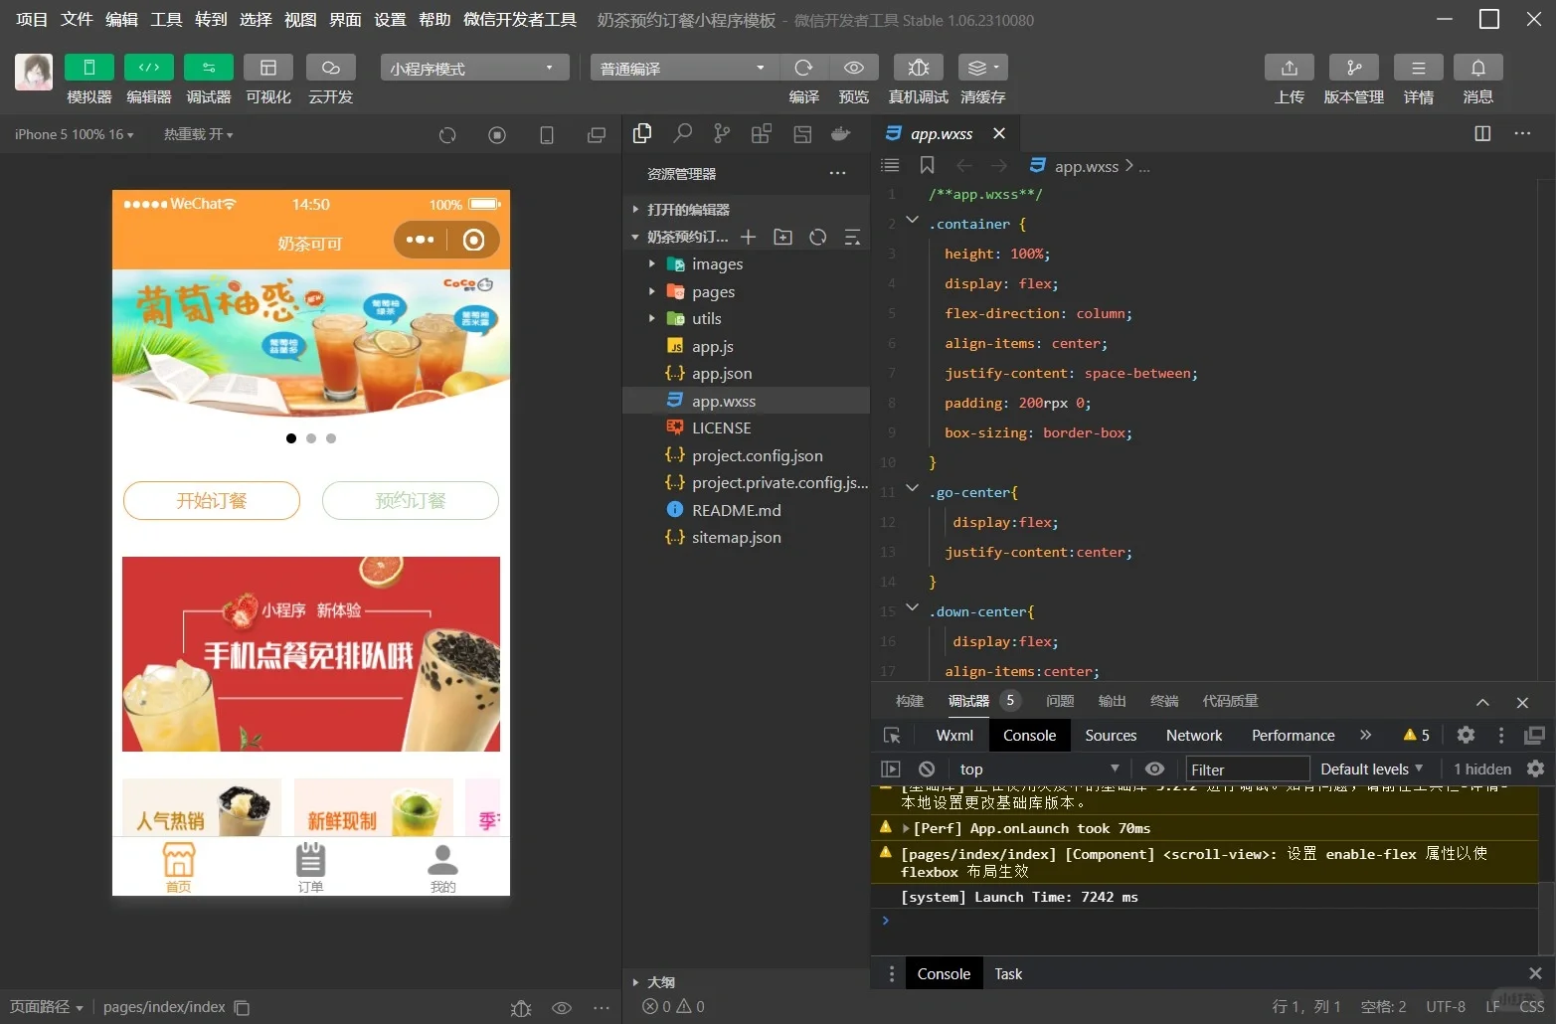Image resolution: width=1556 pixels, height=1024 pixels.
Task: Open the 普通编译 compile mode dropdown
Action: (684, 68)
